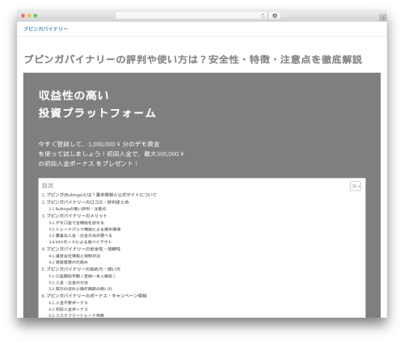Click the text の初回入金ボーナス をプレゼント
This screenshot has width=404, height=342.
[x=88, y=163]
